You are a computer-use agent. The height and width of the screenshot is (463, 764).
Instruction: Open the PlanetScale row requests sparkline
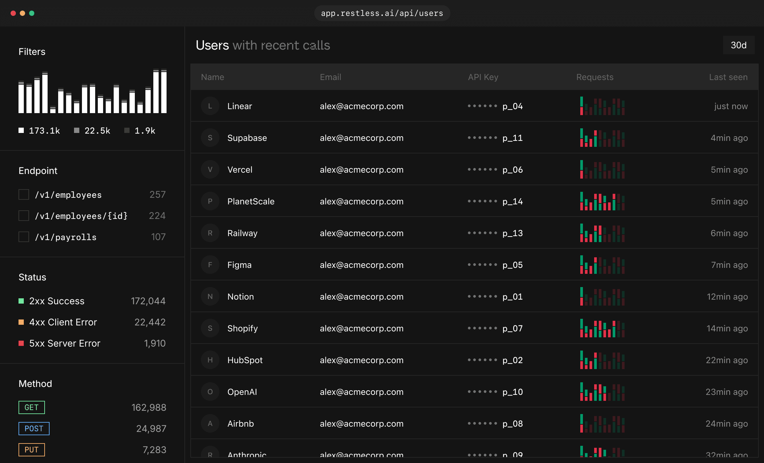[602, 201]
